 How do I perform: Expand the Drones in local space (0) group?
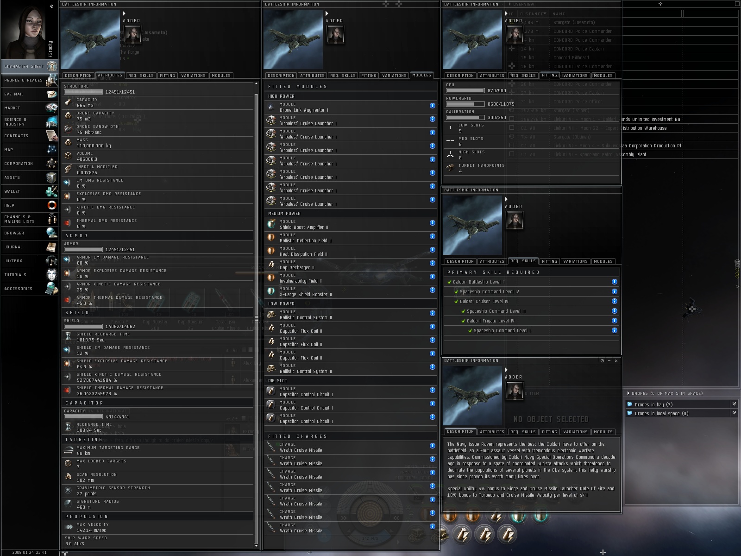734,413
